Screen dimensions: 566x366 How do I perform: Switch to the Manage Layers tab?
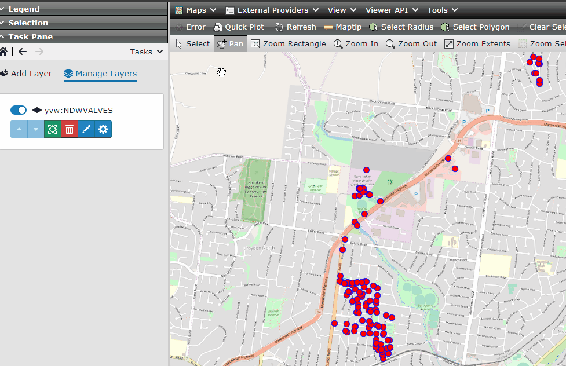click(100, 74)
